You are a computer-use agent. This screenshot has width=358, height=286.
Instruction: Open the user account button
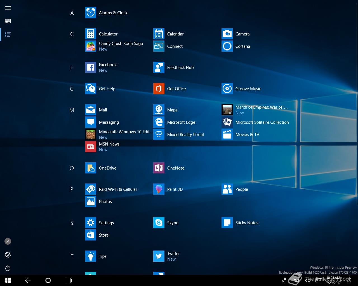click(x=8, y=241)
